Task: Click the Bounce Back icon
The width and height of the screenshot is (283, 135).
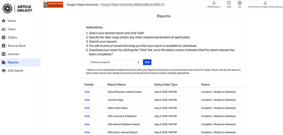Action: tap(4, 46)
